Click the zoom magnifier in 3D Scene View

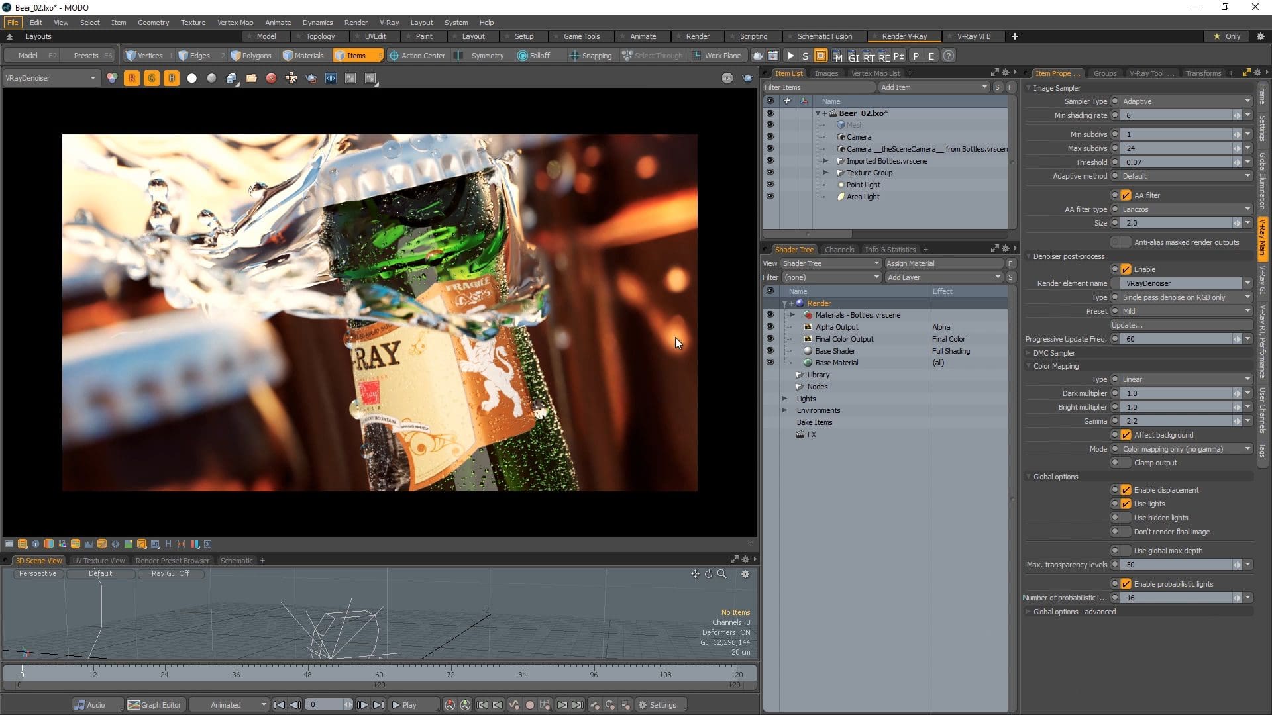[722, 574]
